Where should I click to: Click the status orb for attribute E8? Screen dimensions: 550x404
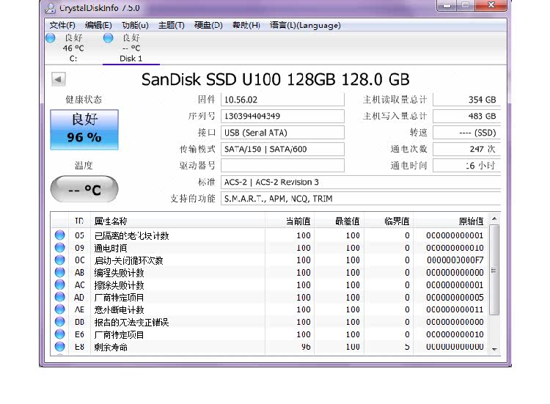point(60,347)
